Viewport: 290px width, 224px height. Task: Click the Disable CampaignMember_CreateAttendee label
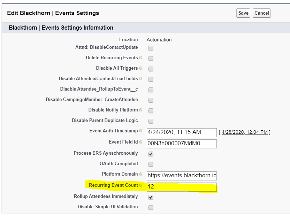[92, 100]
